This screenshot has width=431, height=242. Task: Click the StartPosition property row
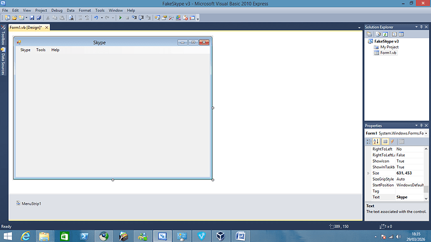(397, 185)
